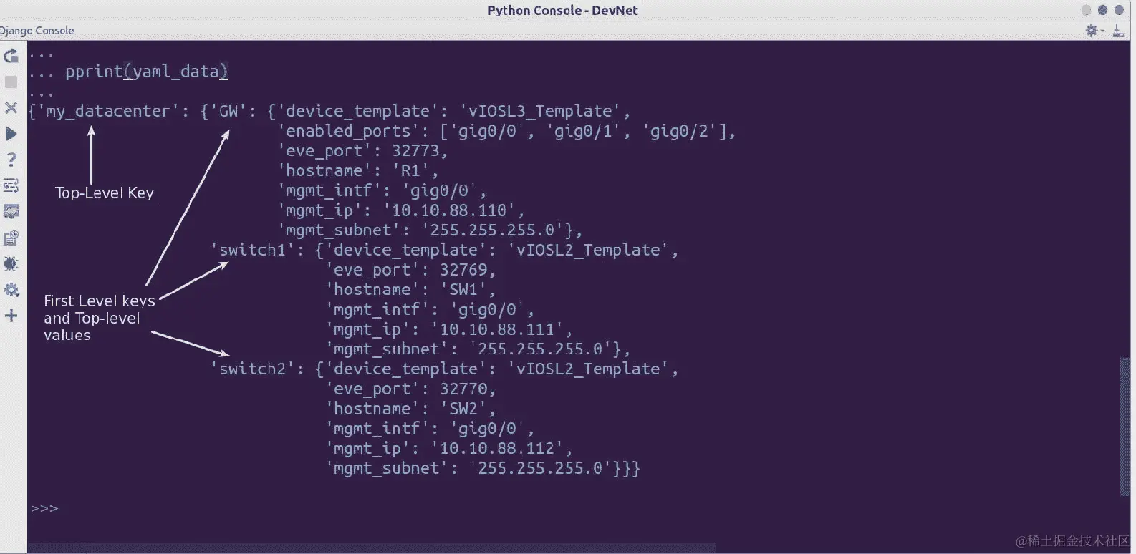This screenshot has width=1136, height=554.
Task: Click the 32773 eve_port value
Action: tap(415, 151)
